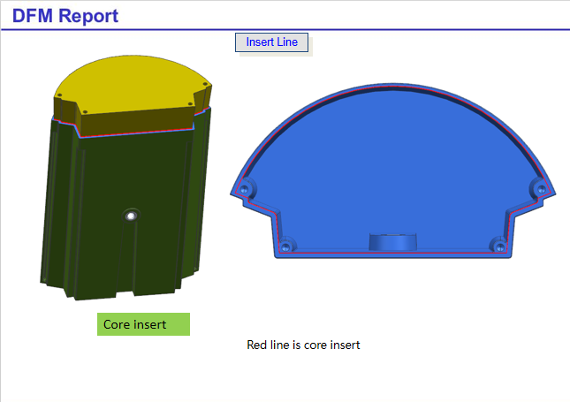This screenshot has height=402, width=570.
Task: Click the top-right screw boss on the blue part
Action: pyautogui.click(x=539, y=187)
